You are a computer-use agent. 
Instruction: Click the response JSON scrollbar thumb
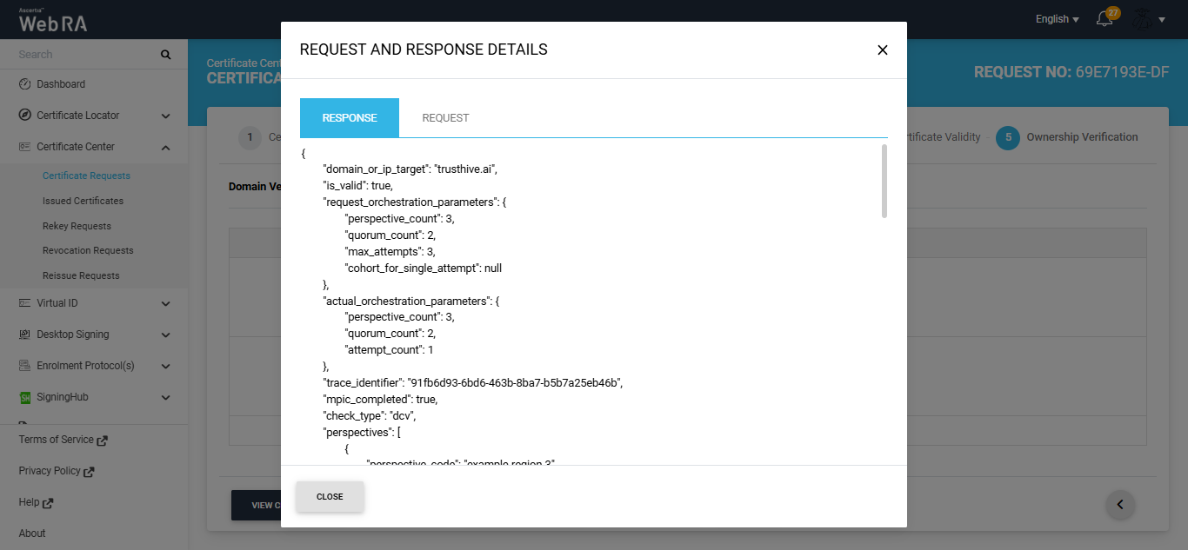click(x=884, y=181)
